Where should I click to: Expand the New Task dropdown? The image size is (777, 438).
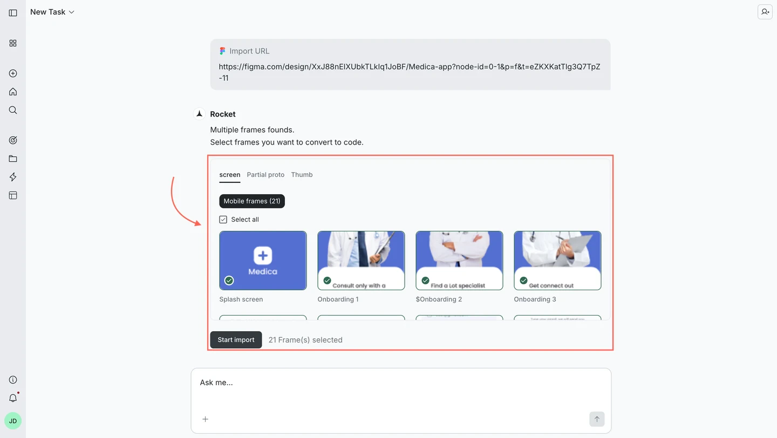(x=72, y=11)
